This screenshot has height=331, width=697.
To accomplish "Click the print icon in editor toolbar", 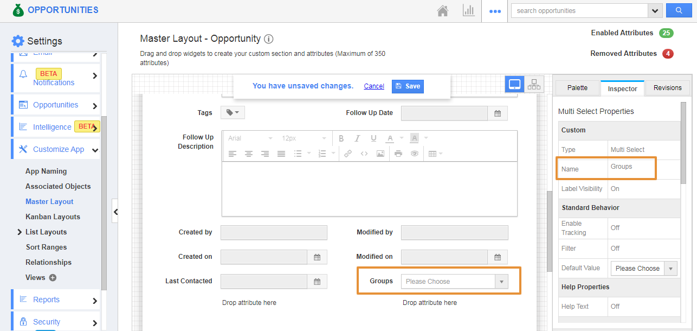I will pos(398,154).
